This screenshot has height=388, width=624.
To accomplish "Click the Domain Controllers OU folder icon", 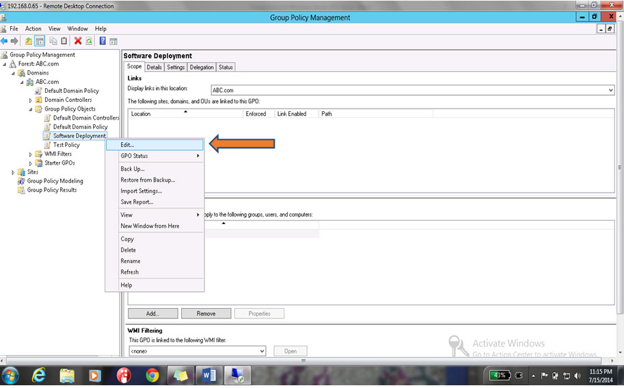I will 38,100.
